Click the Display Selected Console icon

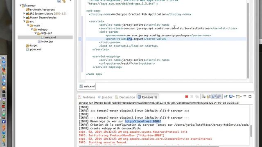coord(231,96)
